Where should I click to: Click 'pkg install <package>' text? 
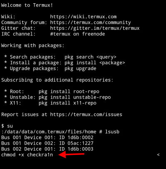pos(95,63)
